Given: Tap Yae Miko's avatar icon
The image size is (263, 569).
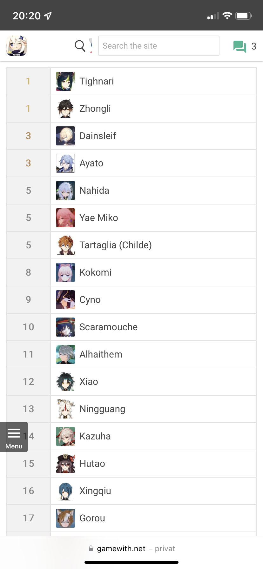Looking at the screenshot, I should 65,218.
